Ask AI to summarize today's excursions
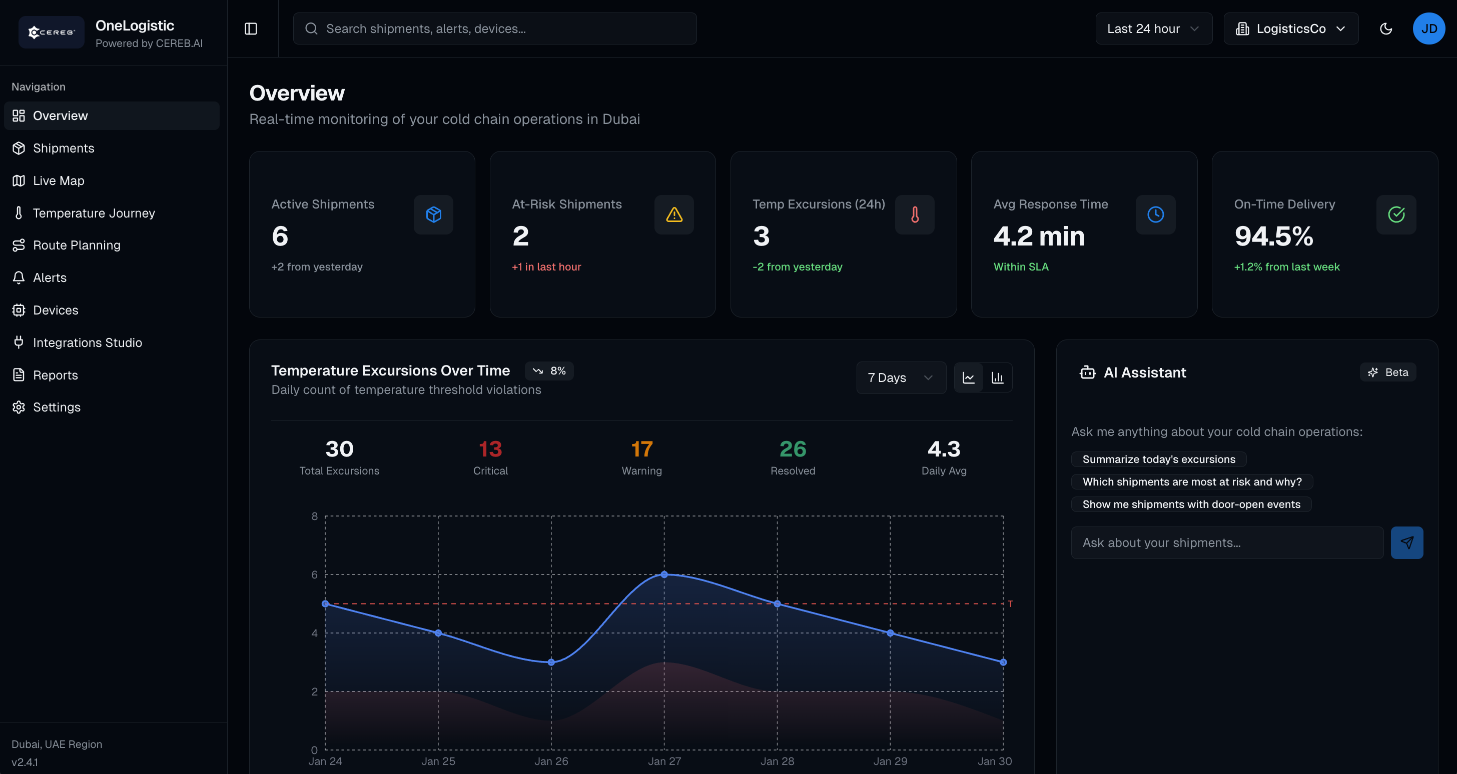 [1158, 459]
